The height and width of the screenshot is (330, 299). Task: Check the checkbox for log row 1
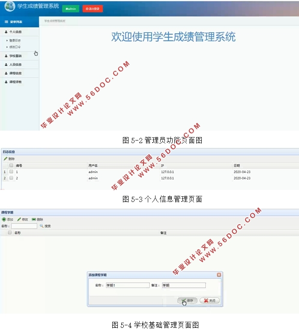(x=11, y=171)
